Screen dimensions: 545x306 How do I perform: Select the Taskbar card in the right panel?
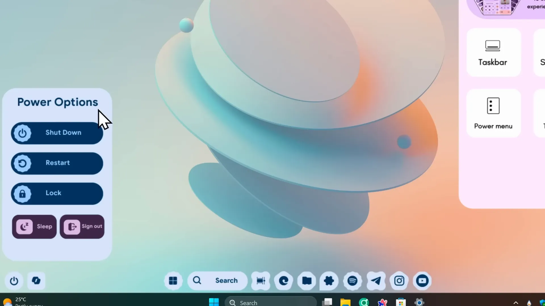pos(494,52)
